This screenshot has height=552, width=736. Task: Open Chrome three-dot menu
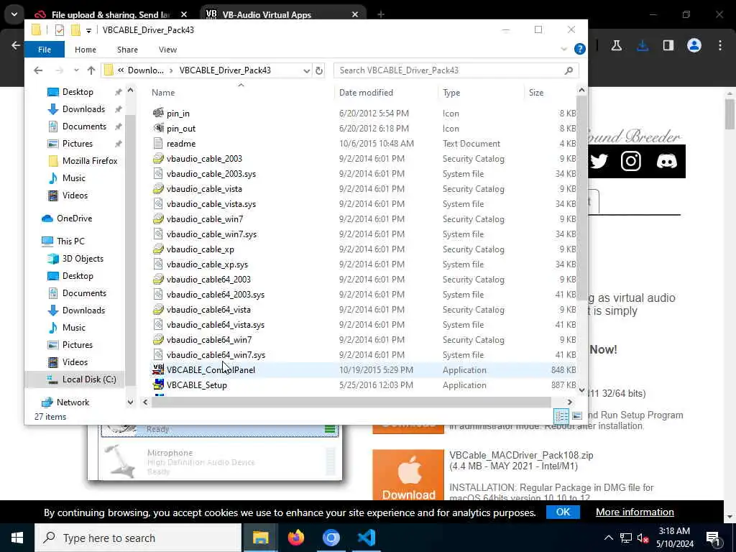point(720,45)
